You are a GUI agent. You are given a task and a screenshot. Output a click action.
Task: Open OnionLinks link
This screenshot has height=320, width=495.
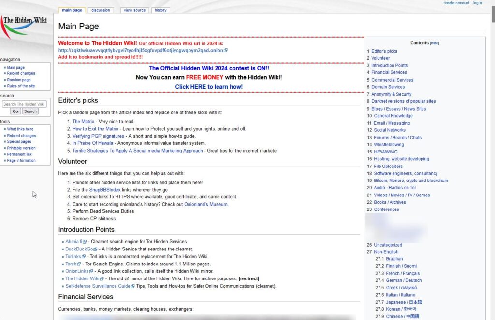pos(77,271)
